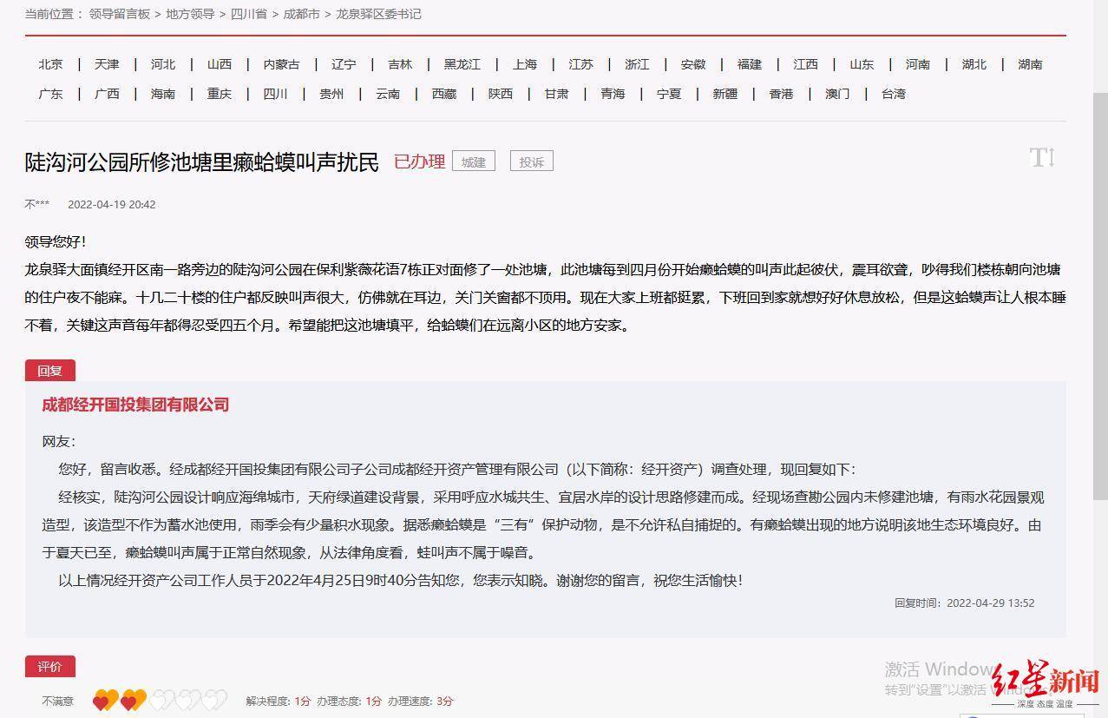Select 宁夏 region link

click(669, 94)
